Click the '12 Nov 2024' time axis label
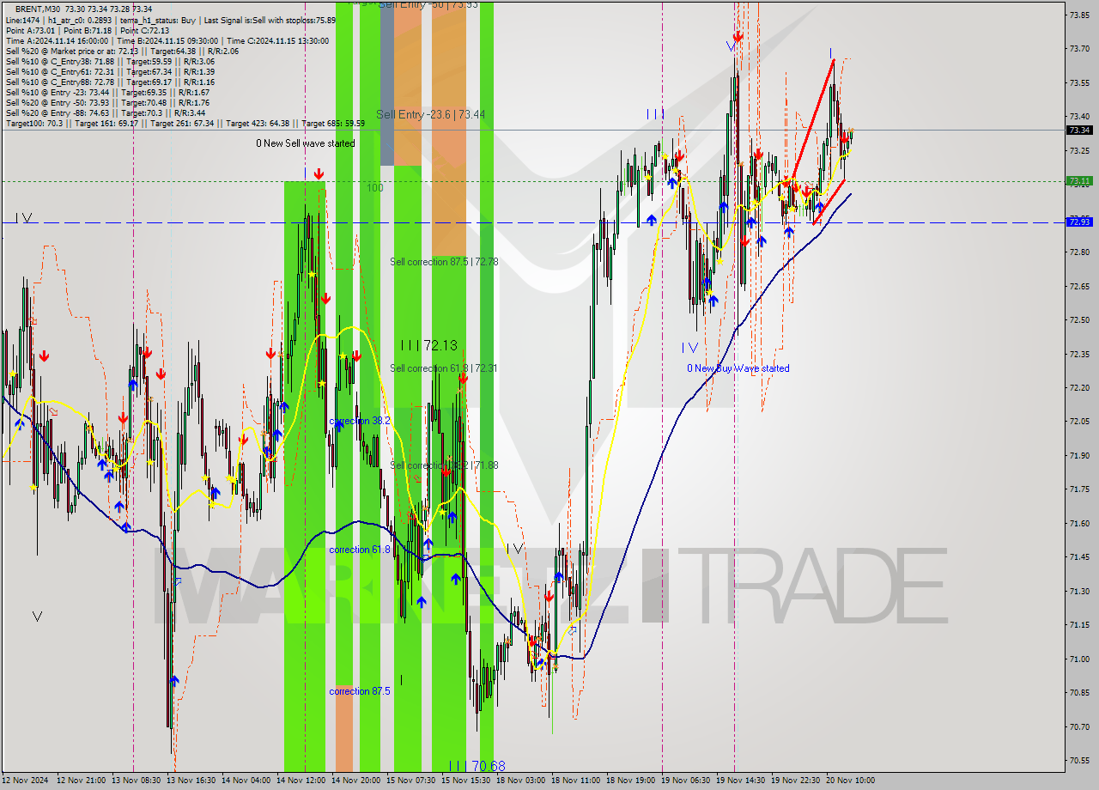This screenshot has width=1099, height=790. click(x=25, y=781)
